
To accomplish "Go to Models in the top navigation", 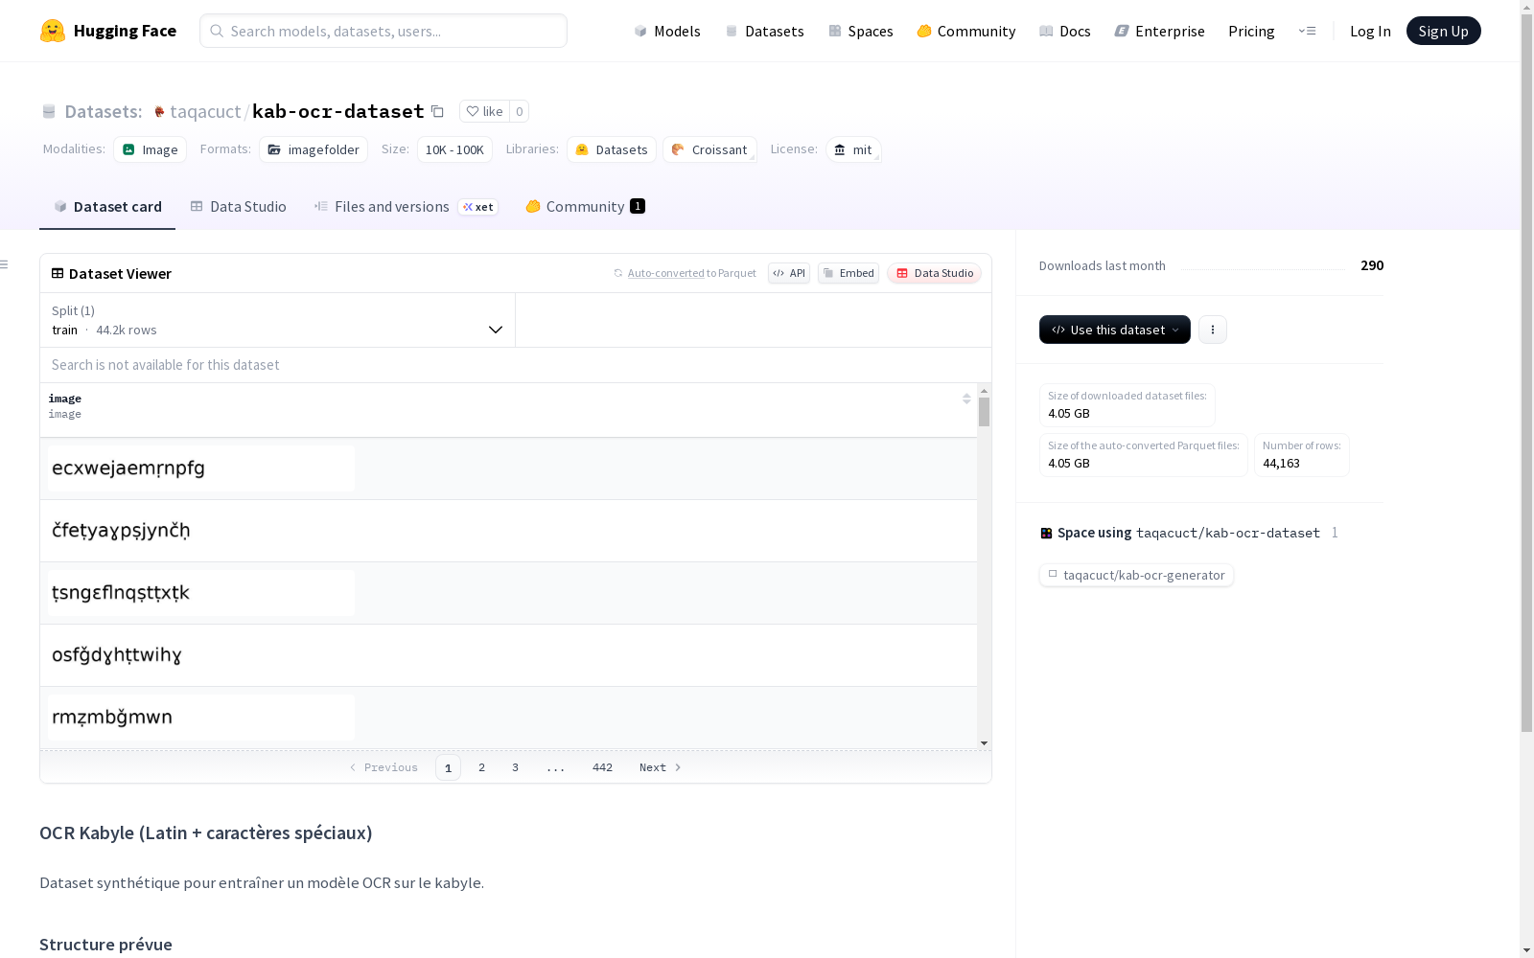I will point(667,31).
